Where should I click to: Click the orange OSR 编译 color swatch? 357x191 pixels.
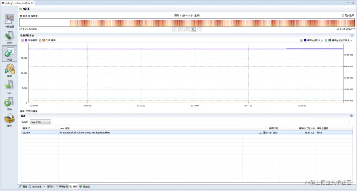click(44, 40)
